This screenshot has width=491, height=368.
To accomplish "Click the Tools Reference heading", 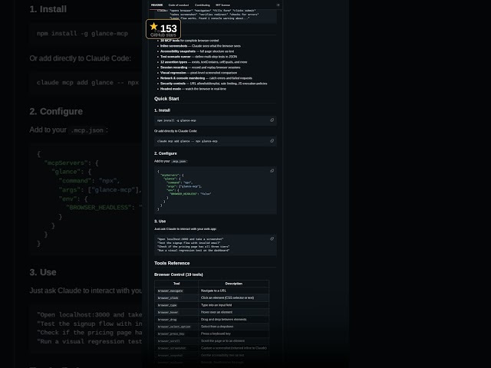I will point(172,263).
